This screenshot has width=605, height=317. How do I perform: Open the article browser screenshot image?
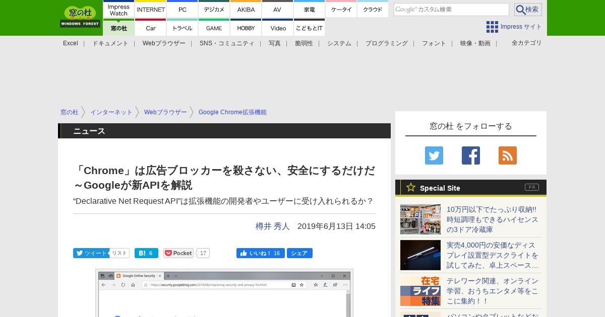(x=224, y=293)
